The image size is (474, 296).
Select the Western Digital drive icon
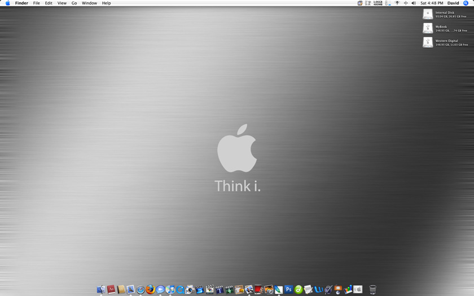pyautogui.click(x=428, y=42)
